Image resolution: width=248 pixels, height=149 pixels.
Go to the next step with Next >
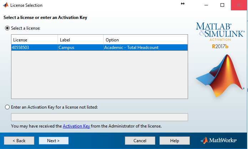54,141
